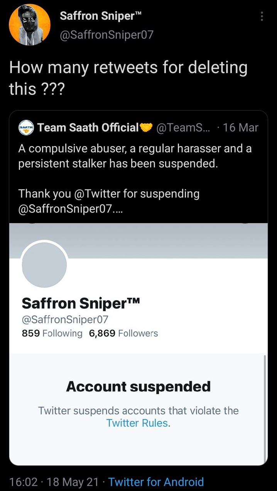Click the handshake emoji beside Team Saath Official
The width and height of the screenshot is (277, 491).
tap(146, 128)
